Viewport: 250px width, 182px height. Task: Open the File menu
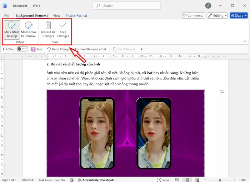click(x=7, y=15)
